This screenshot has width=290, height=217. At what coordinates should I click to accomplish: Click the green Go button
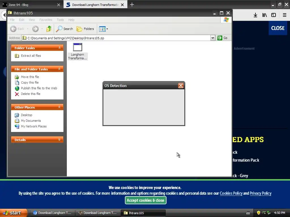coord(222,38)
